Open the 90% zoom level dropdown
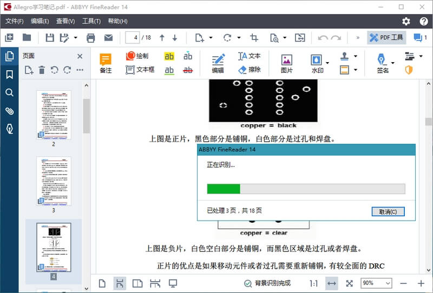 [377, 283]
